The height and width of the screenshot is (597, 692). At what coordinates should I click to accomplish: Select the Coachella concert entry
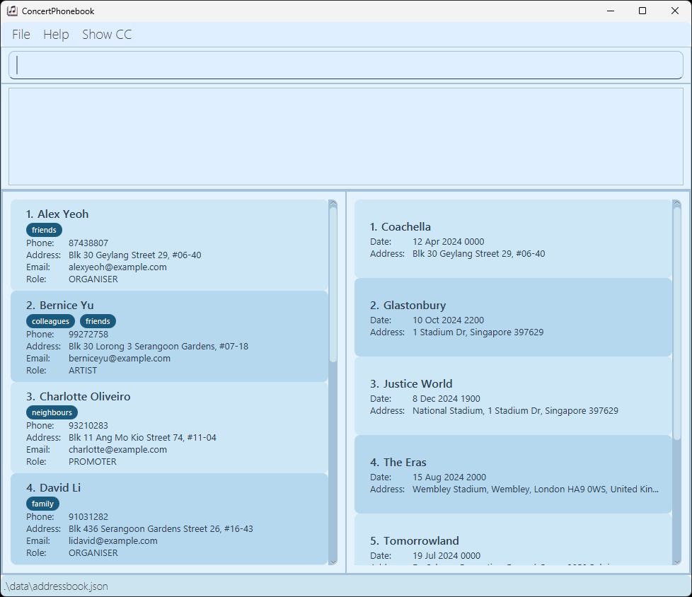[x=512, y=239]
